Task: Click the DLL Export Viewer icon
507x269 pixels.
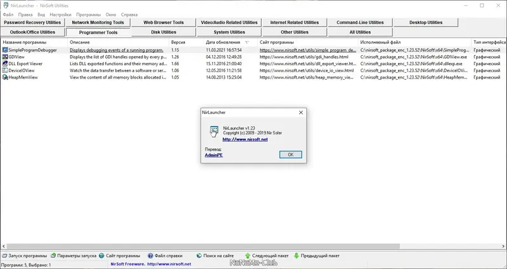Action: (x=5, y=64)
